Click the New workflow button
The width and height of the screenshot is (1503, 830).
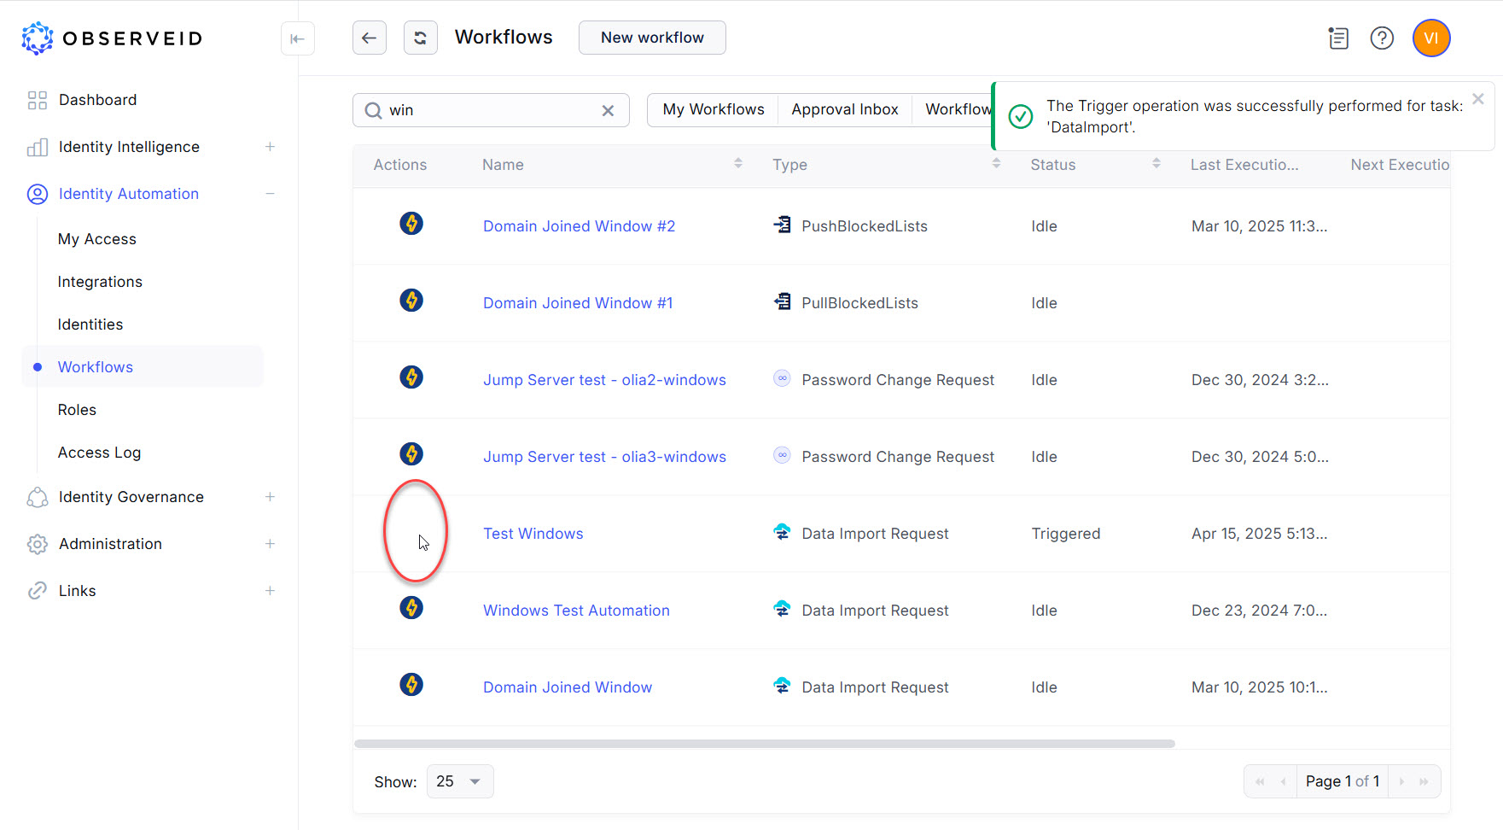pyautogui.click(x=651, y=38)
